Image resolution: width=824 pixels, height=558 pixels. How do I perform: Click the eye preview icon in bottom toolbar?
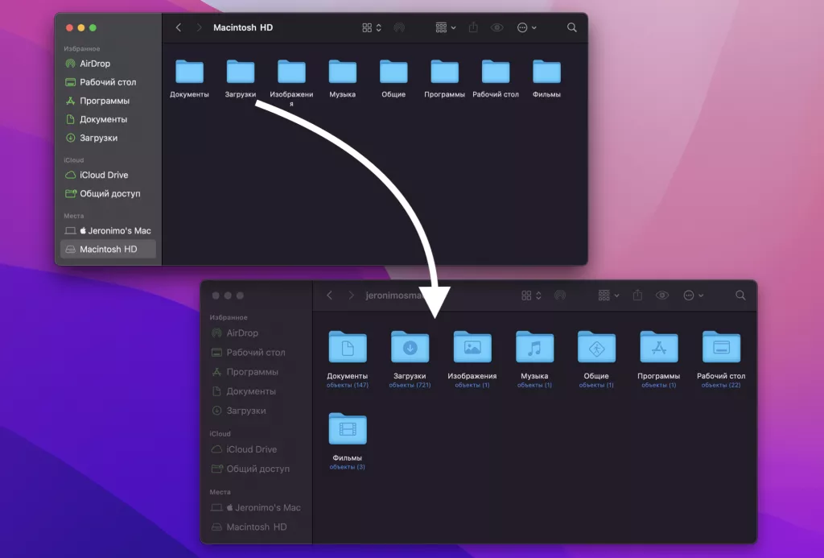pyautogui.click(x=662, y=296)
